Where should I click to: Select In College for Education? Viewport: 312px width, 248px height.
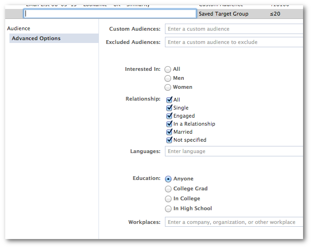click(x=168, y=198)
